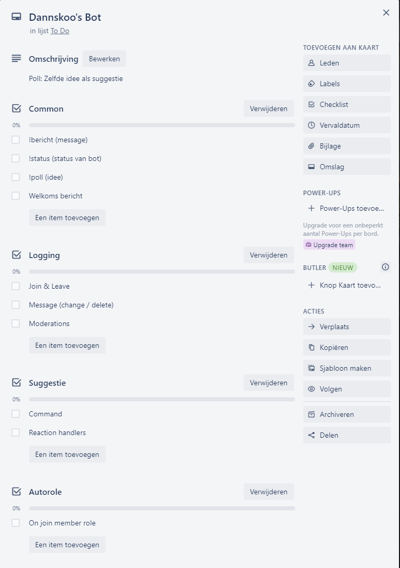Close the Dannskoo's Bot card

coord(386,12)
